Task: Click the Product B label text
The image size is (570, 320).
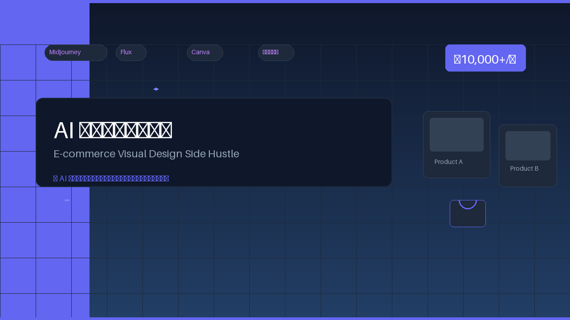Action: [524, 168]
